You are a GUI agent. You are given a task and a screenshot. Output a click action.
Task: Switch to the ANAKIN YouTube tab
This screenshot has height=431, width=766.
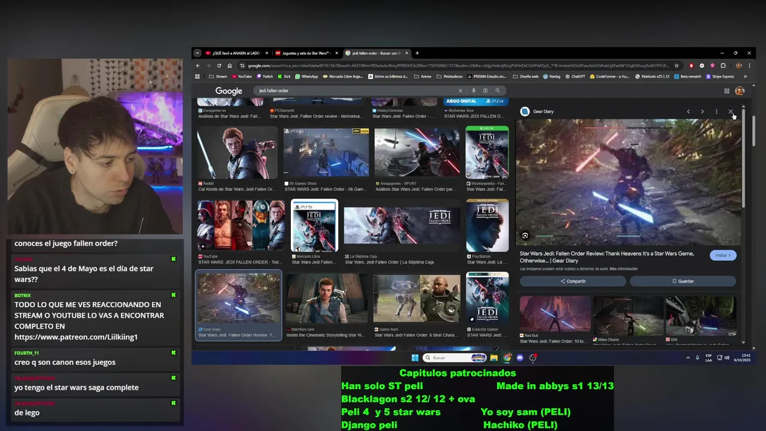(236, 53)
